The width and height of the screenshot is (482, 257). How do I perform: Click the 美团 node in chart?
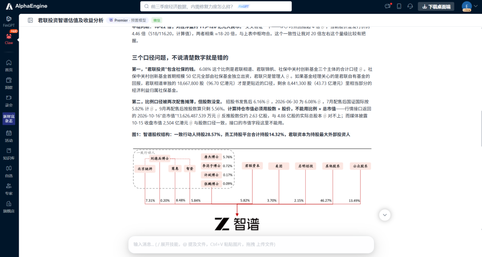pyautogui.click(x=279, y=166)
